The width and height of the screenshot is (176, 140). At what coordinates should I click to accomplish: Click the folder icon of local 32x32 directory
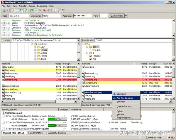pyautogui.click(x=39, y=53)
